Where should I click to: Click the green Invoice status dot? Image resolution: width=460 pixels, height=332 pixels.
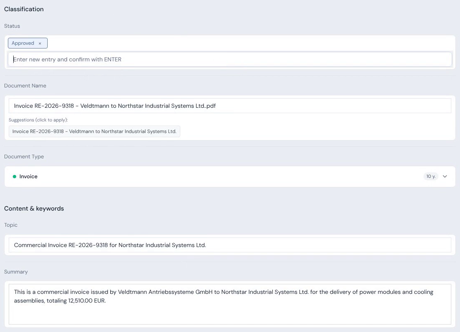(x=15, y=177)
